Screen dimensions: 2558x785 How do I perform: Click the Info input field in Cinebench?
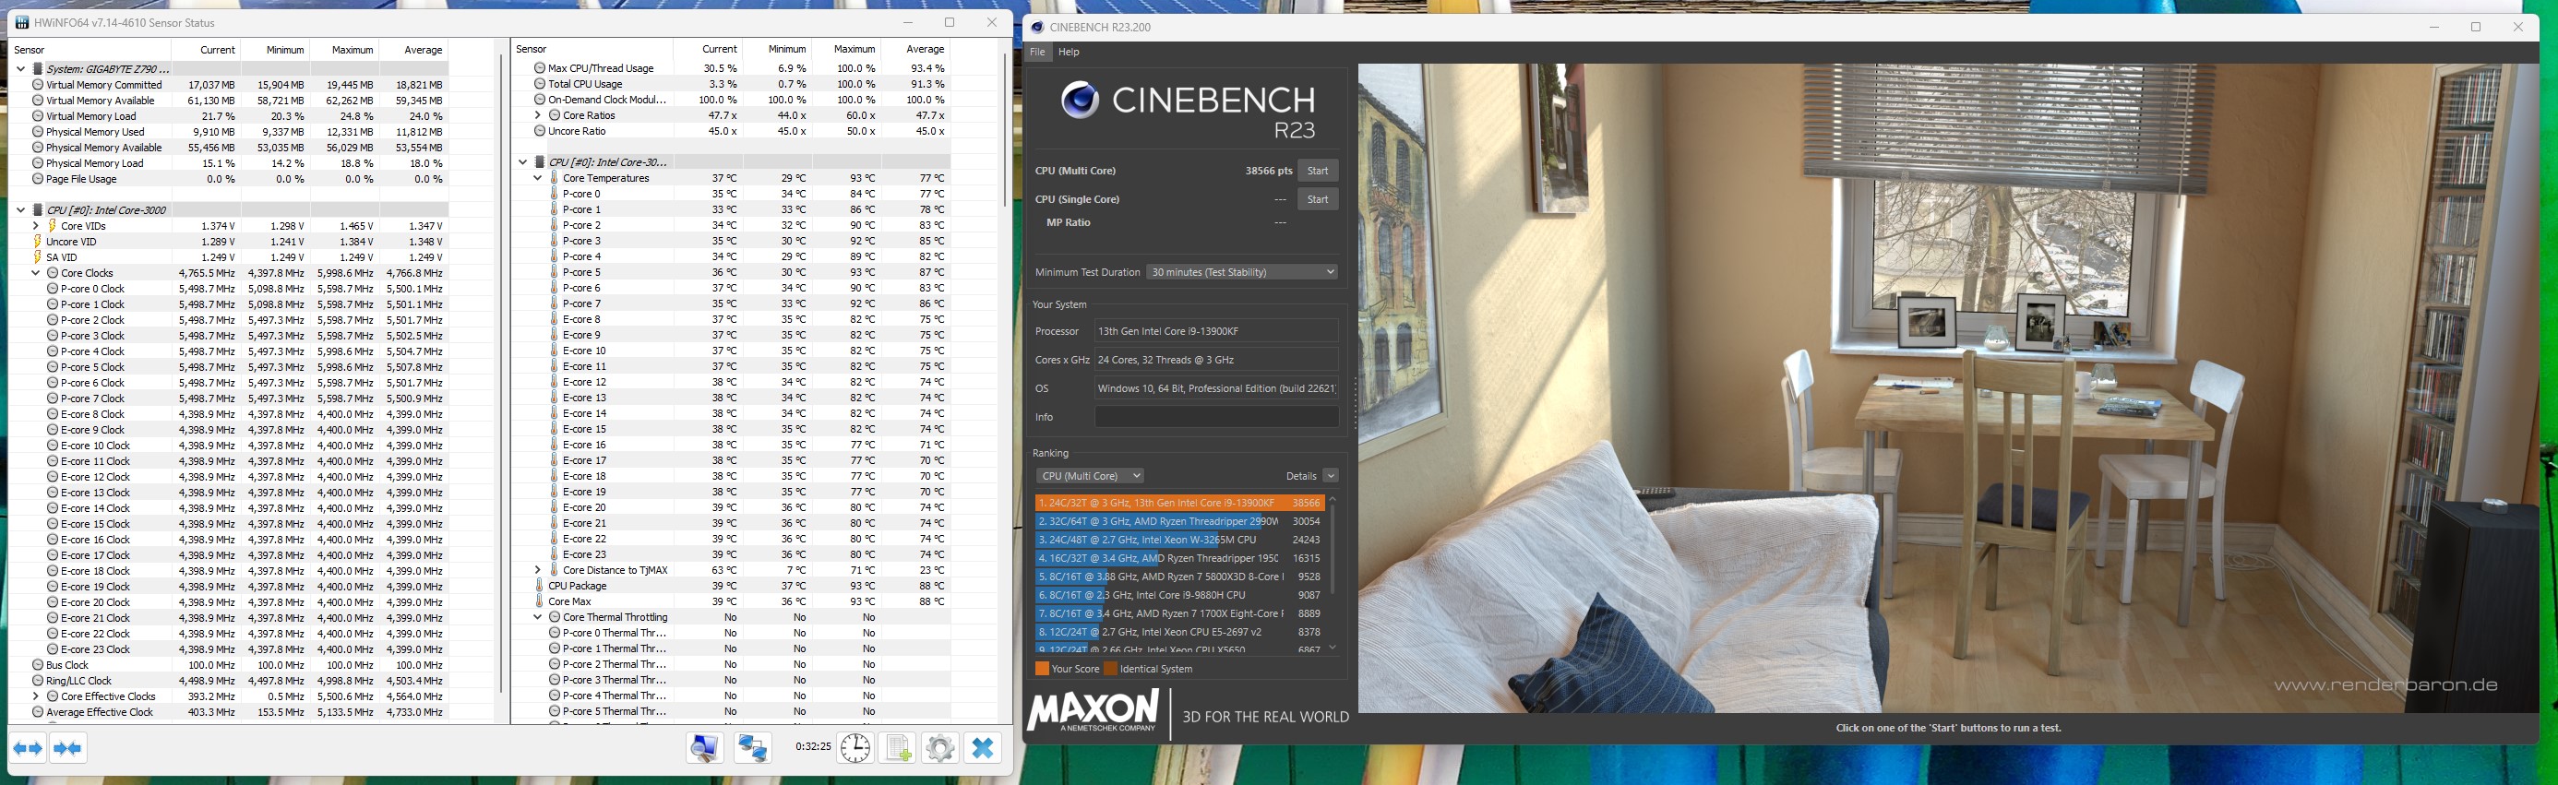(x=1216, y=417)
